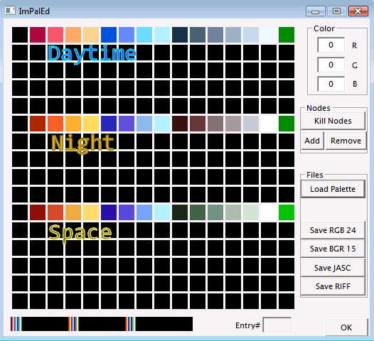The image size is (374, 341).
Task: Choose the bright green swatch in Space row
Action: (x=287, y=212)
